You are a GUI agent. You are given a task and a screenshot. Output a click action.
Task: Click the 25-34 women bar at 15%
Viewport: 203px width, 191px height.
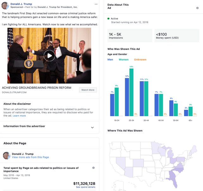point(131,92)
